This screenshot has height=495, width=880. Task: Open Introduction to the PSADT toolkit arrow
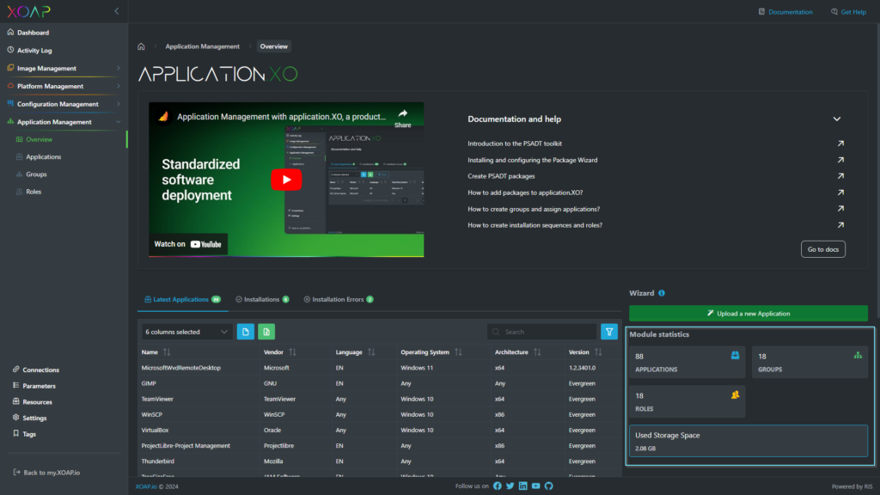840,144
